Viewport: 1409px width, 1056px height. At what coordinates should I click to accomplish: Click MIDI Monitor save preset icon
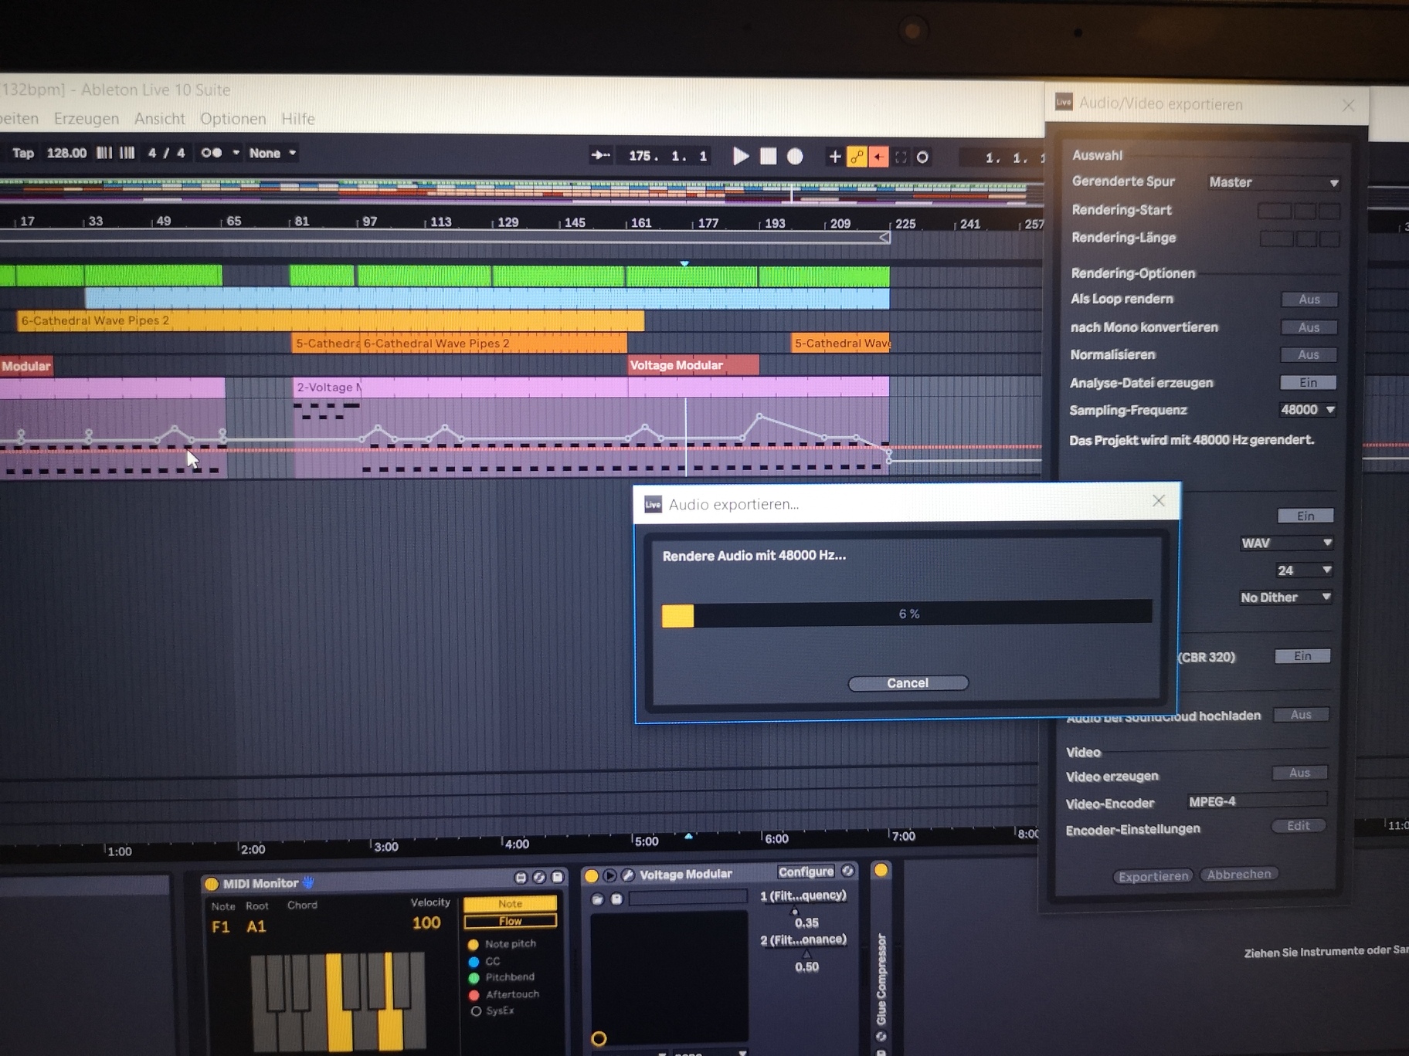coord(558,878)
